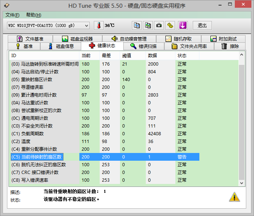
Task: Click the vertical scrollbar thumb
Action: (x=241, y=122)
